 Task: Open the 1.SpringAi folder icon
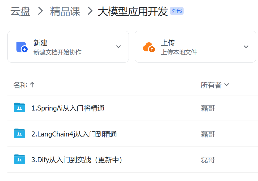pyautogui.click(x=19, y=108)
